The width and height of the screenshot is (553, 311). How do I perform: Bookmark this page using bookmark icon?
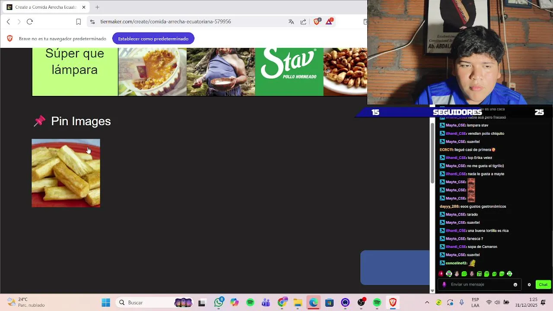[x=78, y=22]
